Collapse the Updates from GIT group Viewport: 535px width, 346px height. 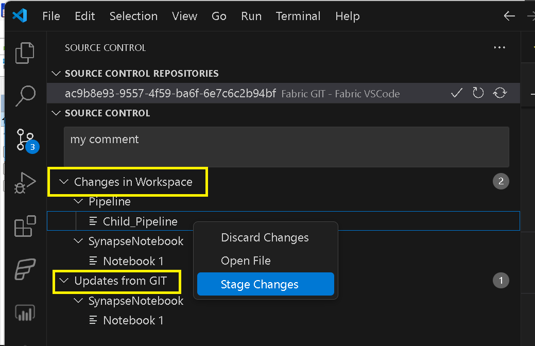[64, 281]
